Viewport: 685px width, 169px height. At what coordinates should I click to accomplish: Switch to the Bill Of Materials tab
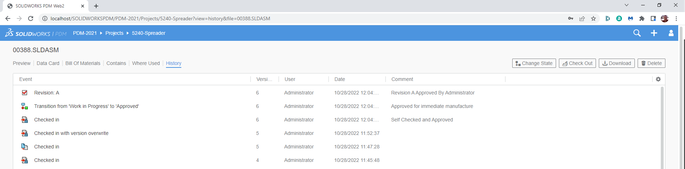83,63
